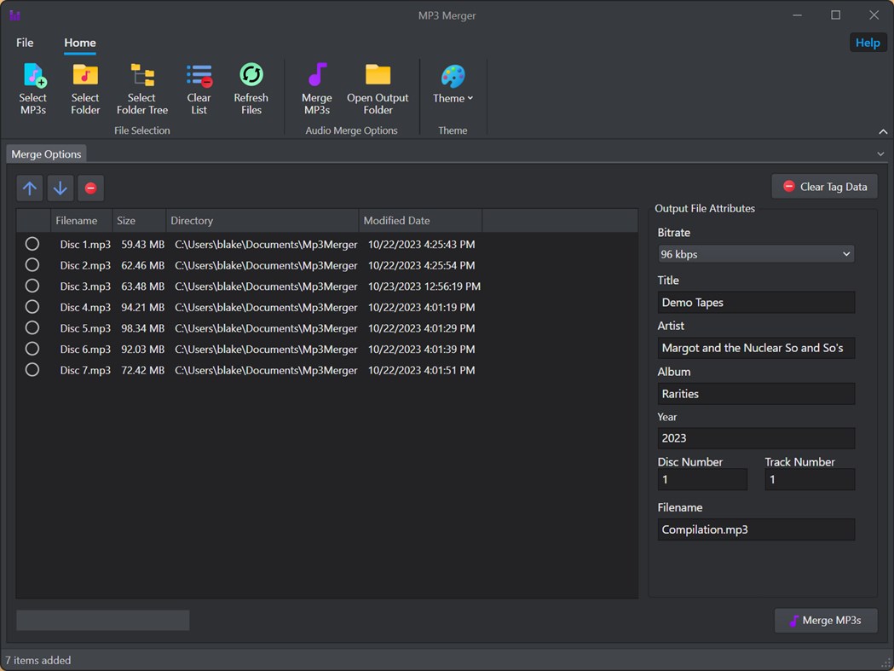Switch to the File menu
The height and width of the screenshot is (671, 894).
point(25,43)
